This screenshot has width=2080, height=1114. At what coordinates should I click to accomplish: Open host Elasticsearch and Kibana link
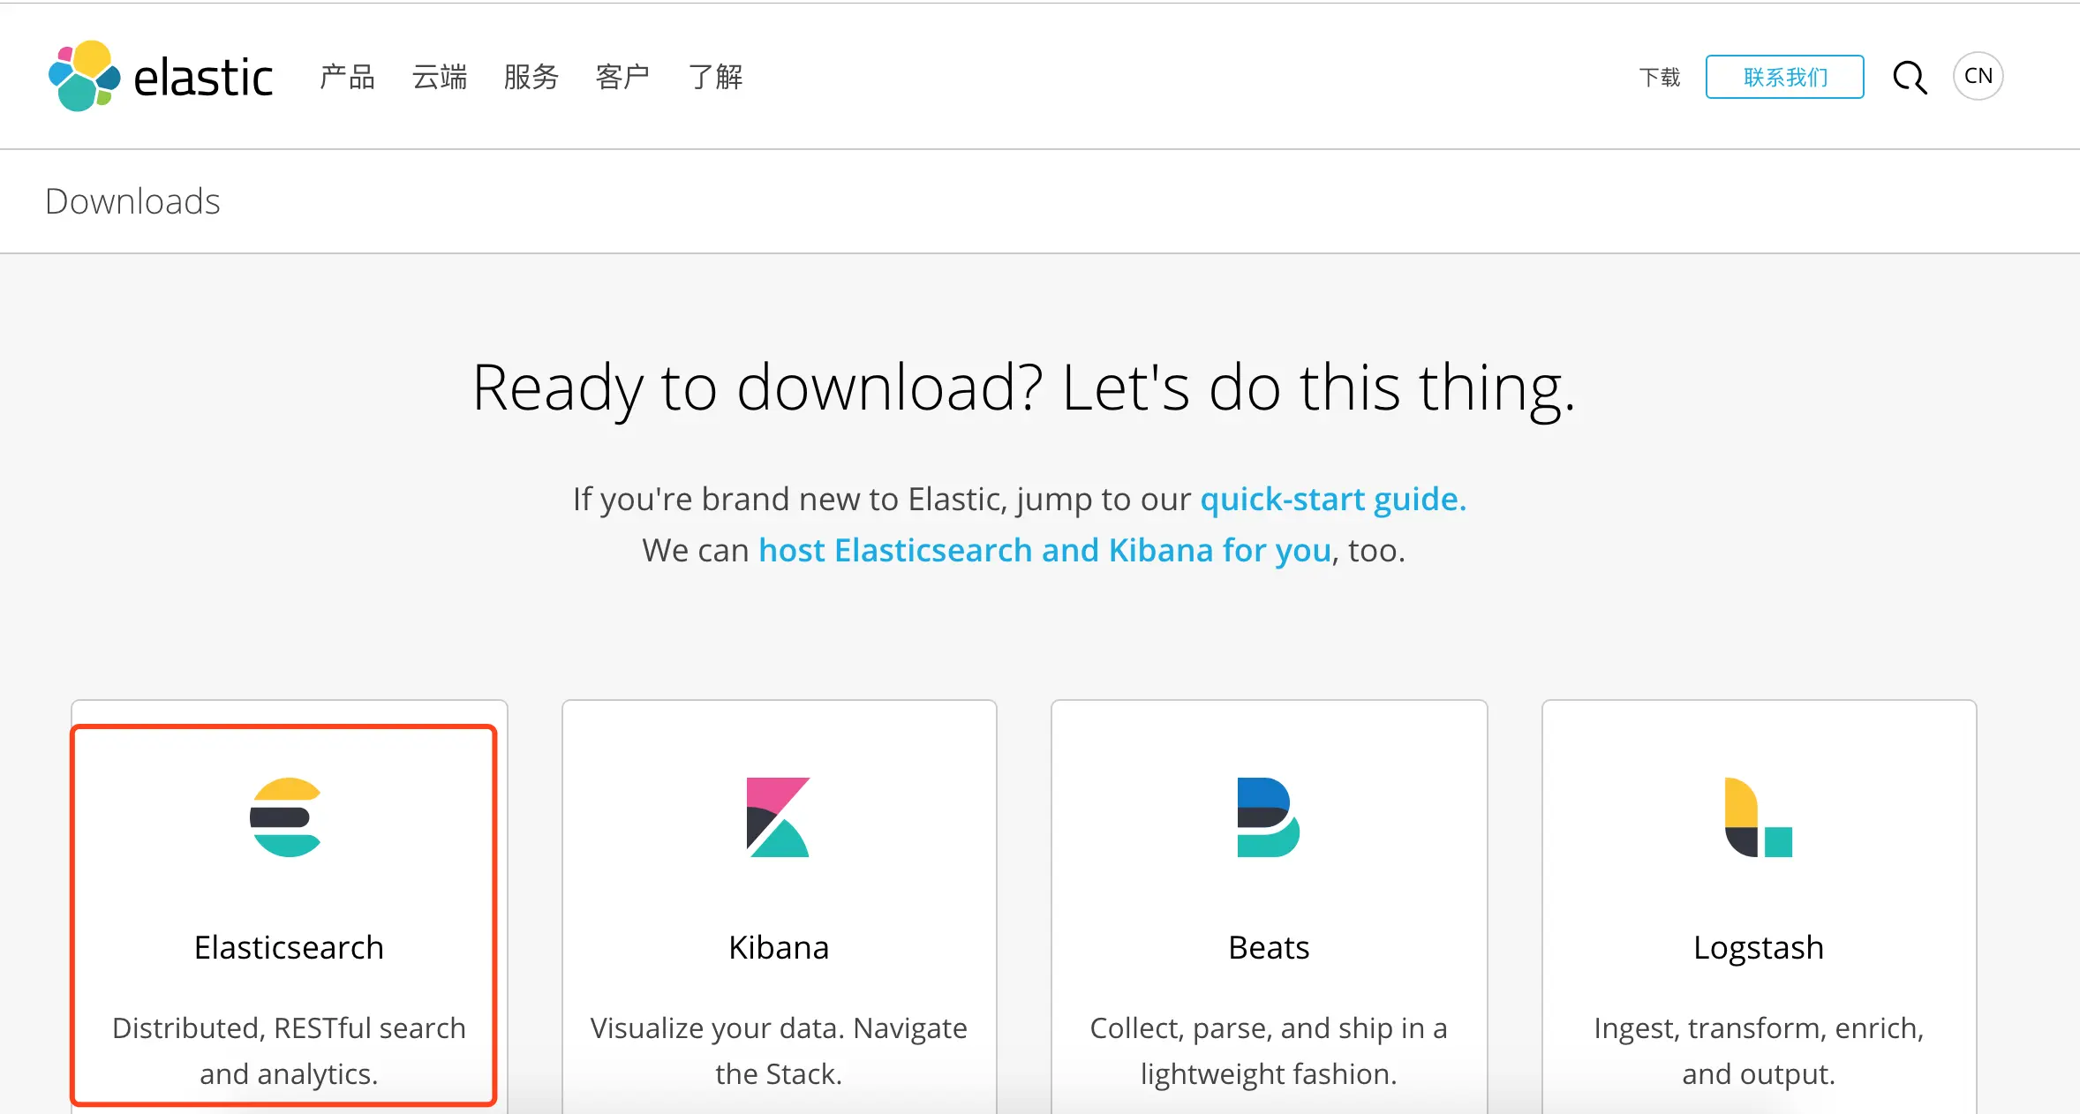[x=1044, y=550]
